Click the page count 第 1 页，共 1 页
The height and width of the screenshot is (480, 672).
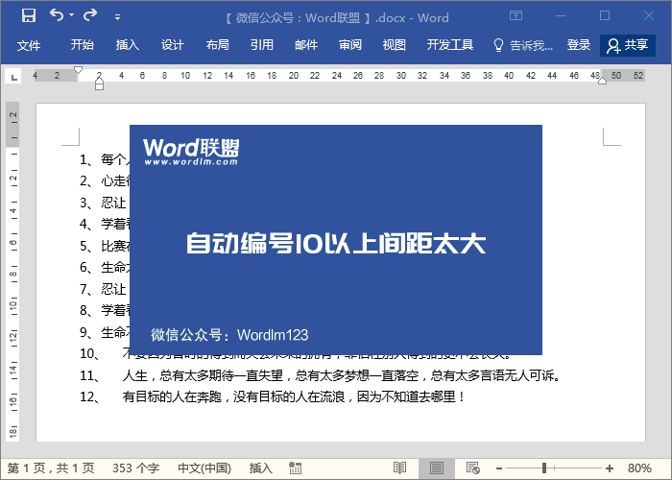pos(51,468)
